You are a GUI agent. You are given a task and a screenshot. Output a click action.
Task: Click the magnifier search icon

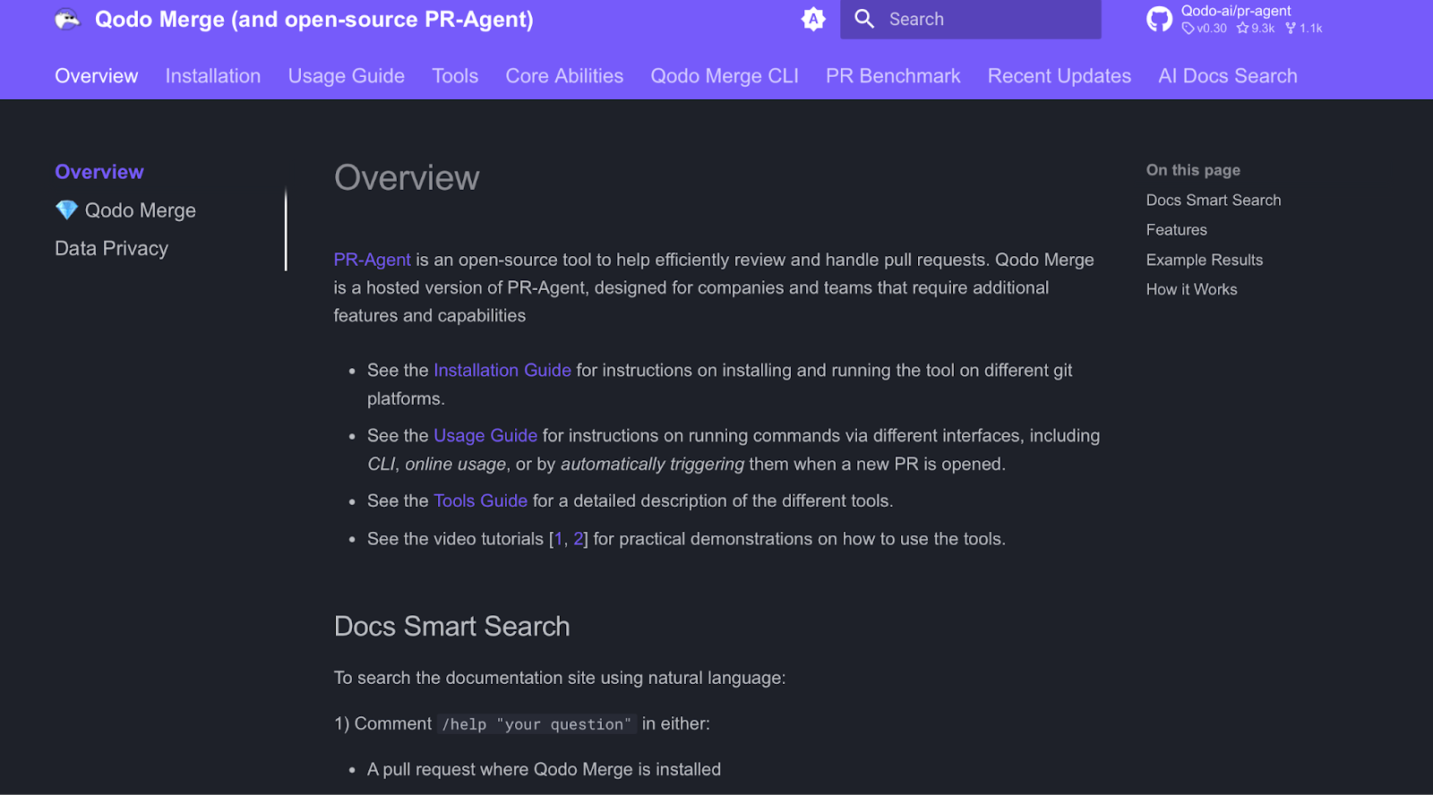click(x=864, y=19)
